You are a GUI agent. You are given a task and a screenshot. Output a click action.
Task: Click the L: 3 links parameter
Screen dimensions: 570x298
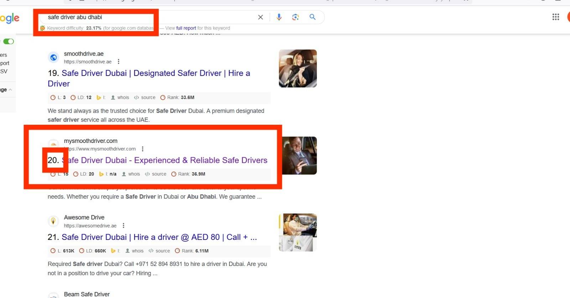coord(58,97)
